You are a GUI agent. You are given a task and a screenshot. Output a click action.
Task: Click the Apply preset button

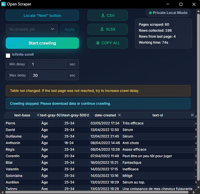(69, 29)
